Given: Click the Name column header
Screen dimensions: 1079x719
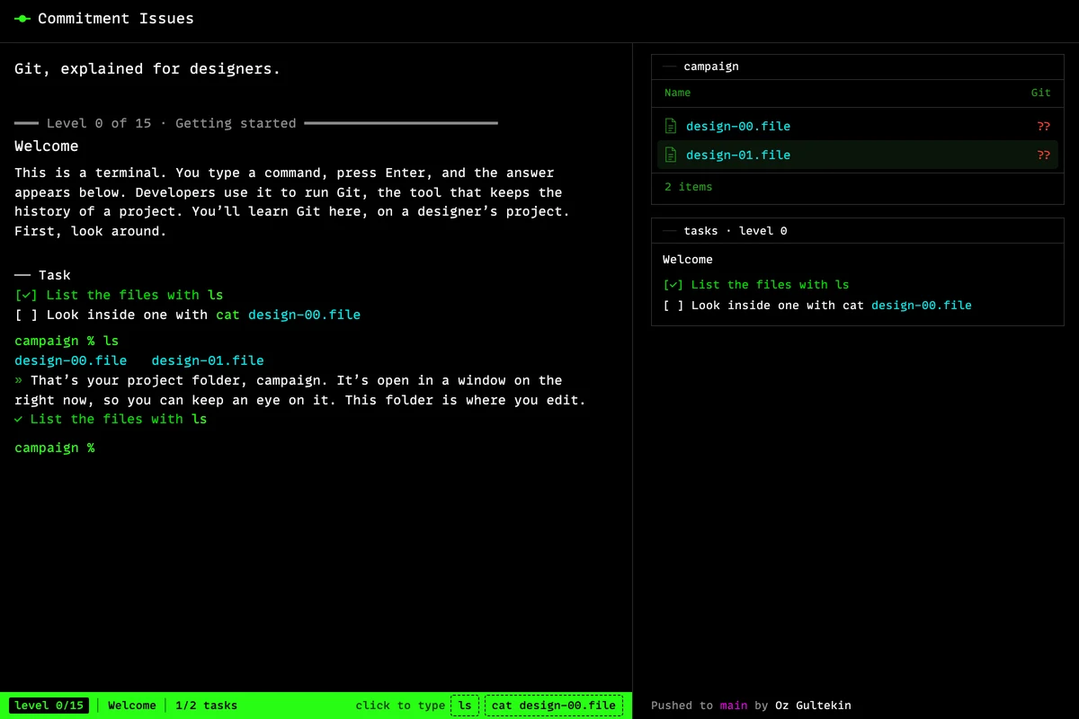Looking at the screenshot, I should (x=678, y=93).
